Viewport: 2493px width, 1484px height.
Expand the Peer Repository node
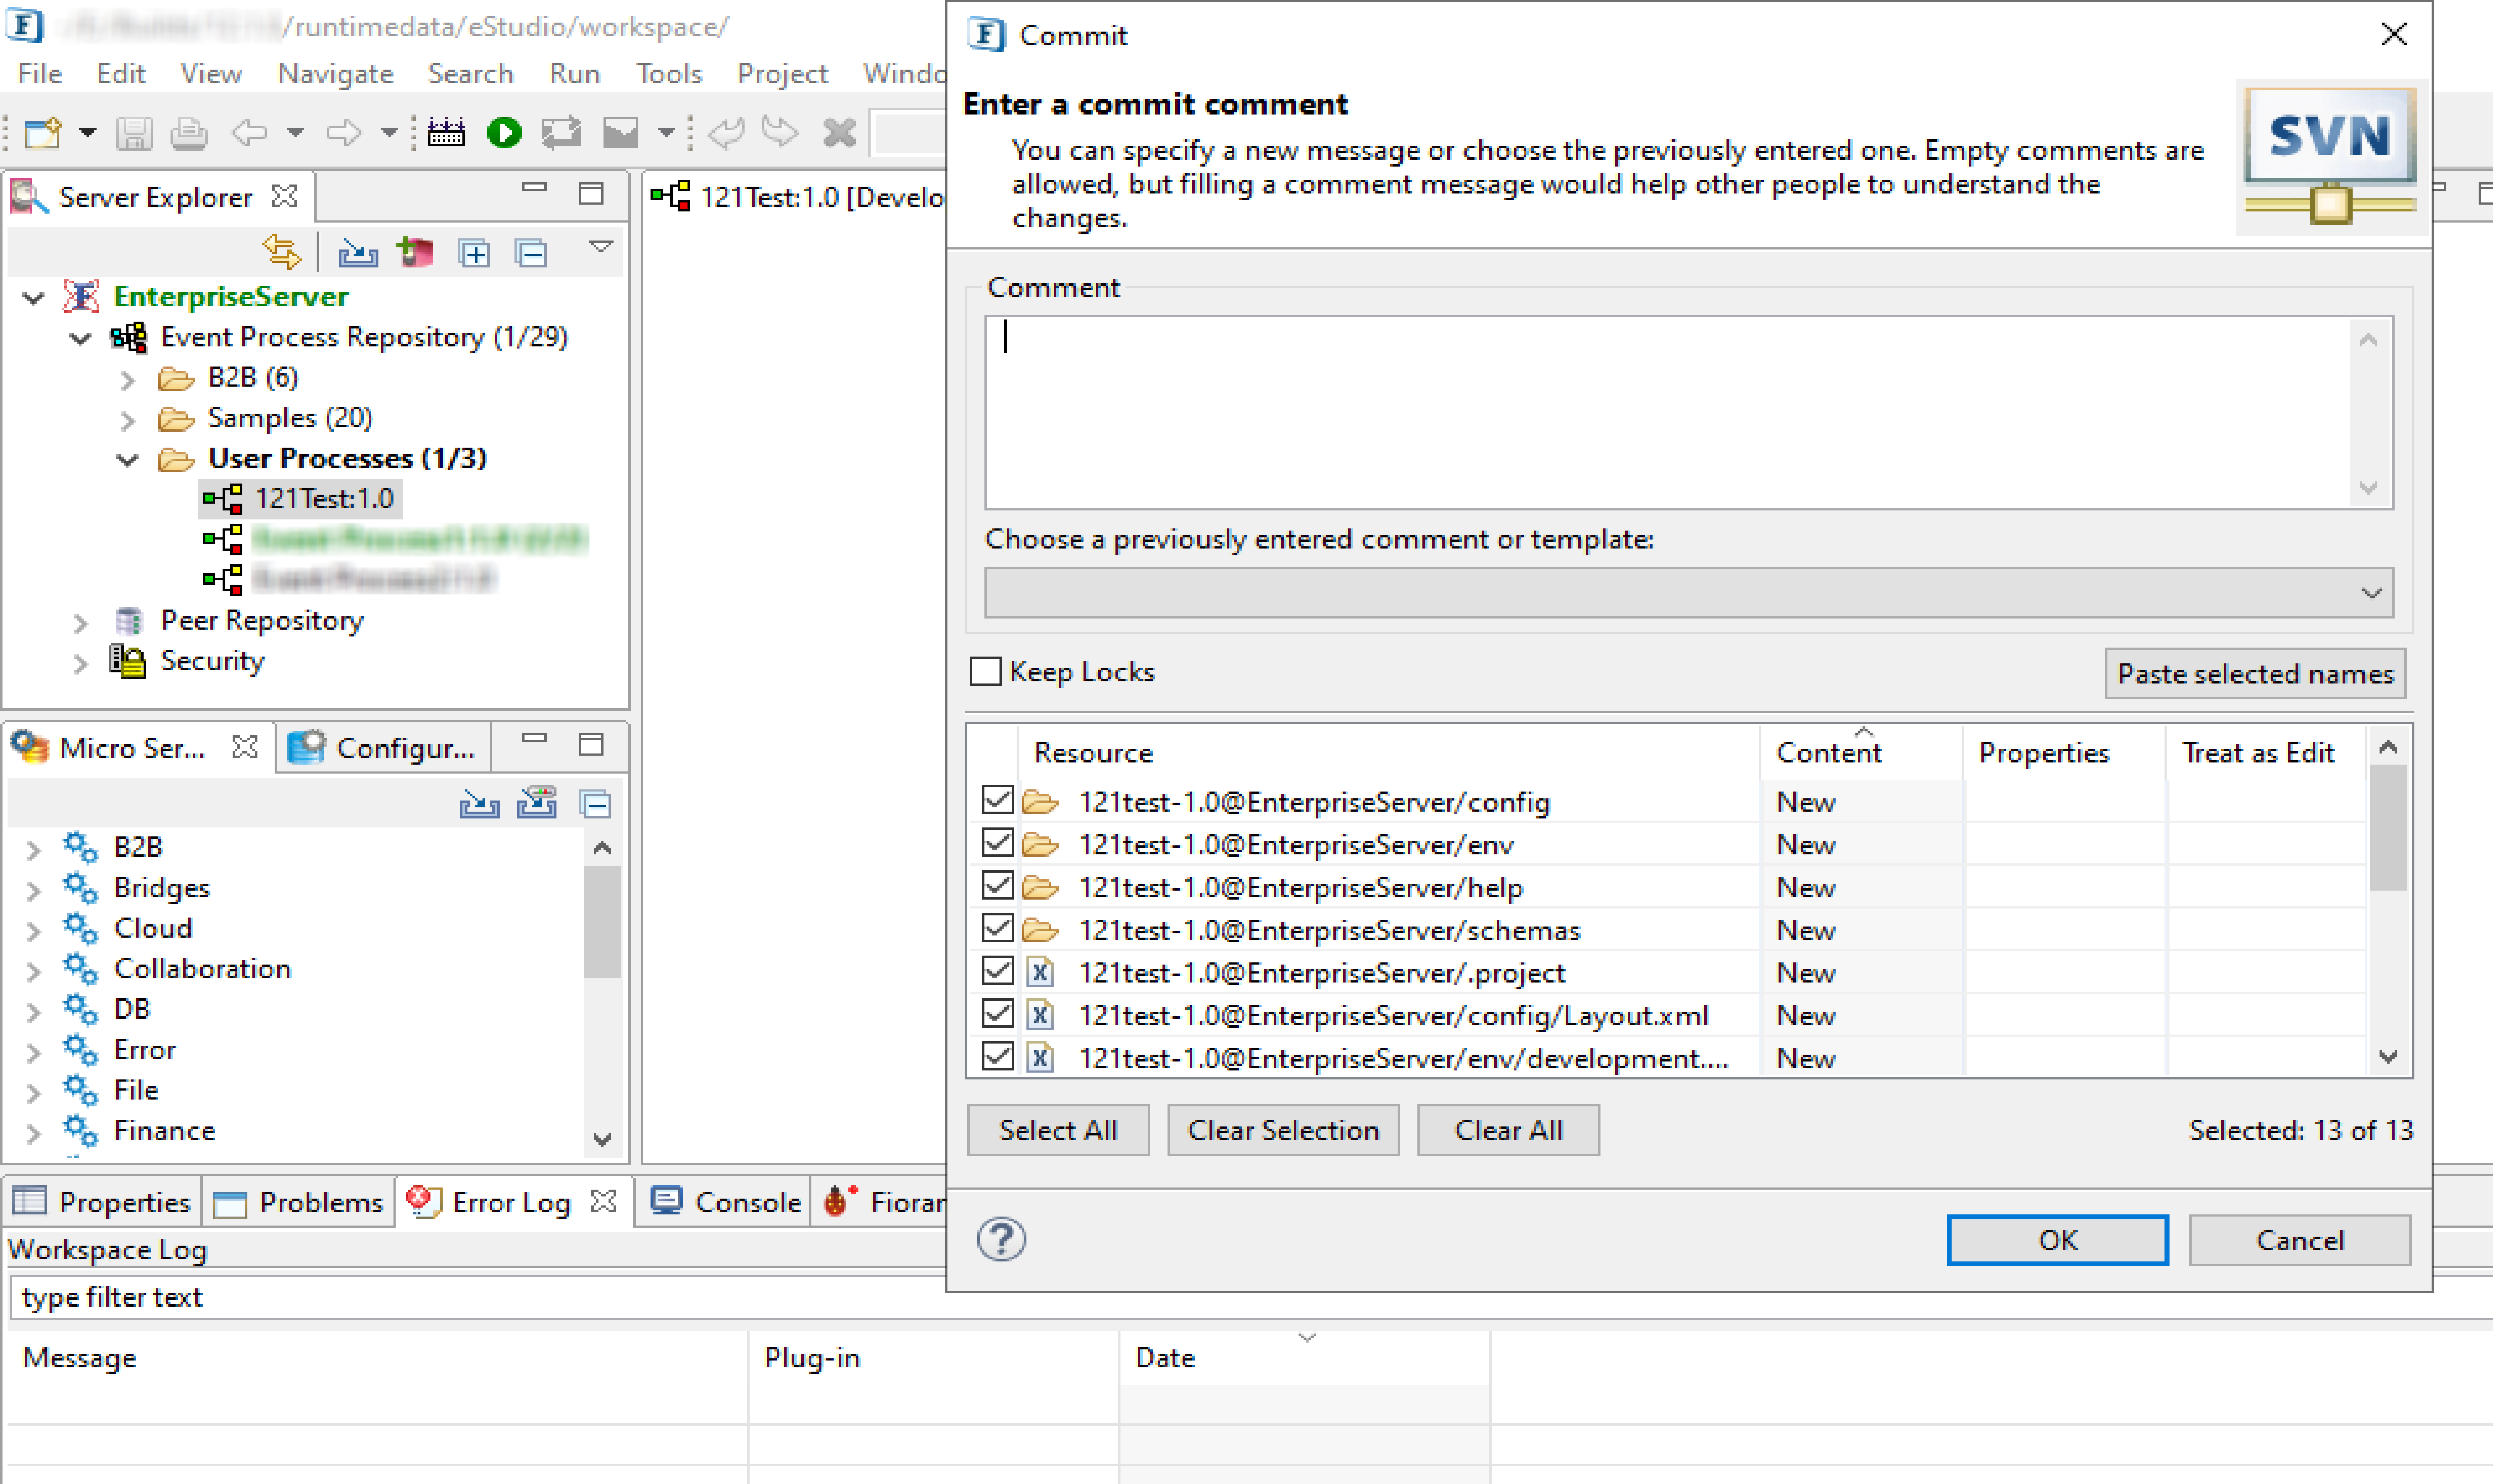(81, 623)
